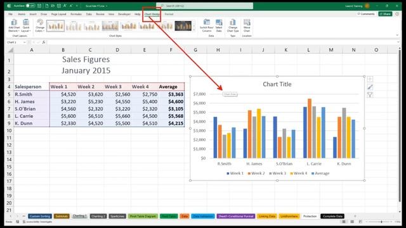
Task: Switch to Pivot Table Diagram sheet
Action: [x=143, y=216]
